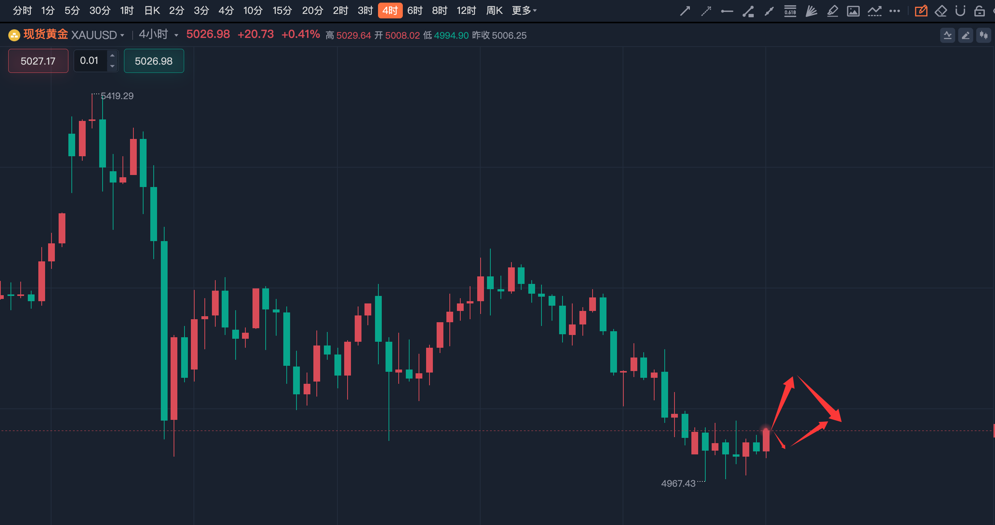Click the red 5027.17 sell price button
The image size is (995, 525).
[x=38, y=61]
